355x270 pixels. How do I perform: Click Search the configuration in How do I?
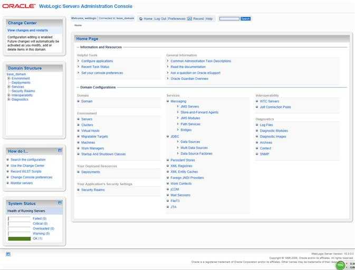click(28, 160)
